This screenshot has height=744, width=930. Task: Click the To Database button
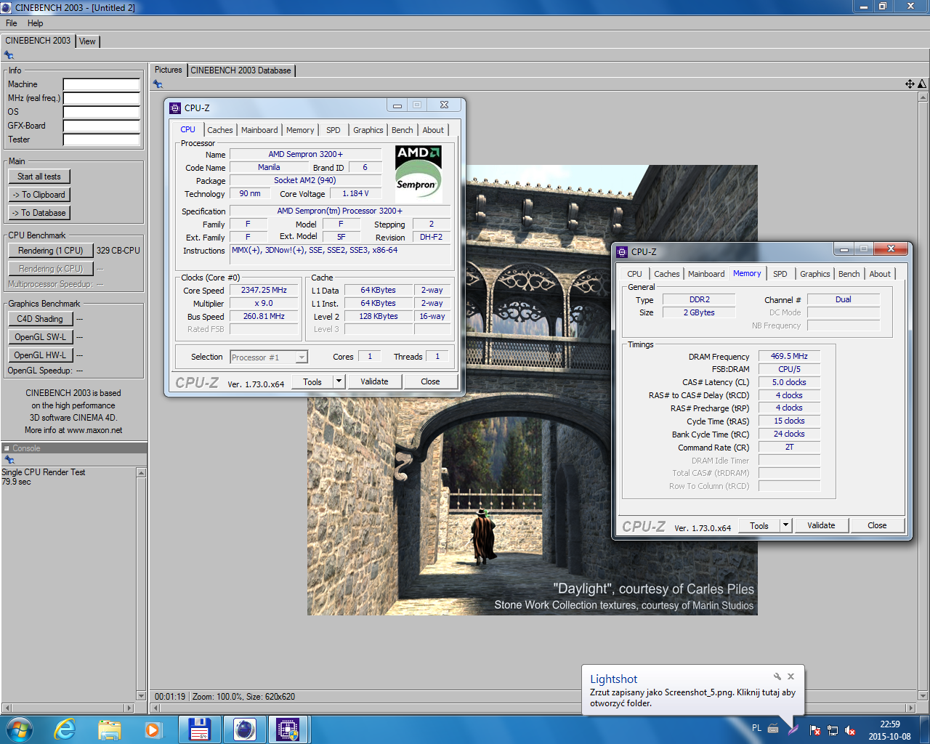39,213
